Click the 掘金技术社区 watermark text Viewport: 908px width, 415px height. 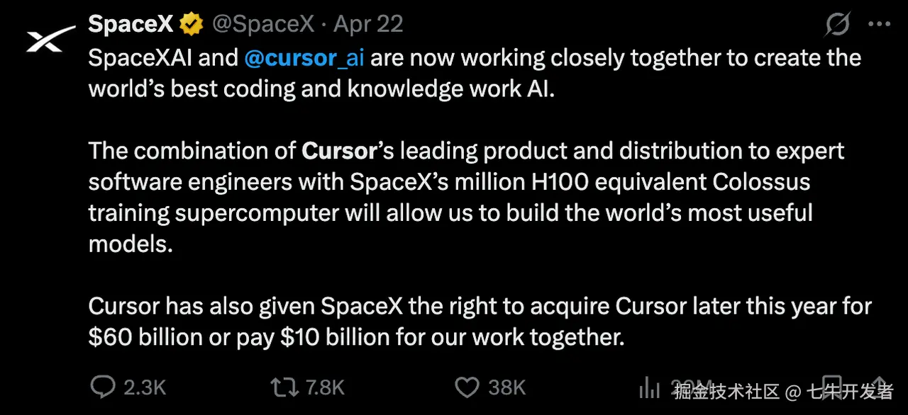tap(727, 391)
